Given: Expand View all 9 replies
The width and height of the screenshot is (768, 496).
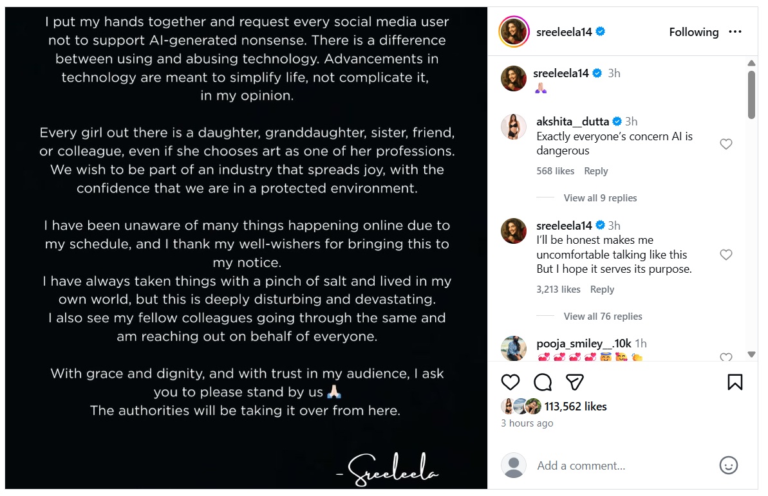Looking at the screenshot, I should (600, 198).
